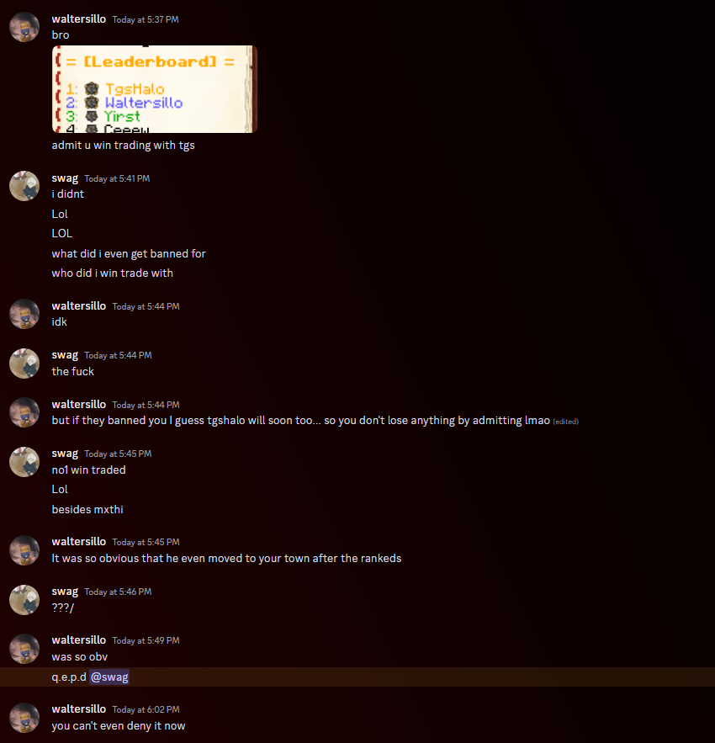Click waltersillo's avatar at 5:45 PM message
Image resolution: width=715 pixels, height=743 pixels.
click(24, 550)
